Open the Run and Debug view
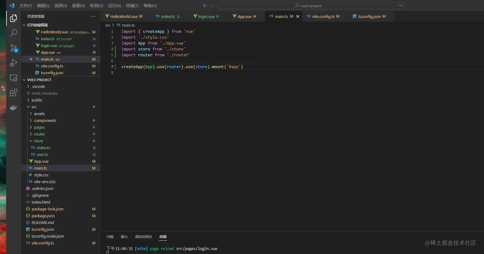The image size is (484, 254). coord(13,63)
